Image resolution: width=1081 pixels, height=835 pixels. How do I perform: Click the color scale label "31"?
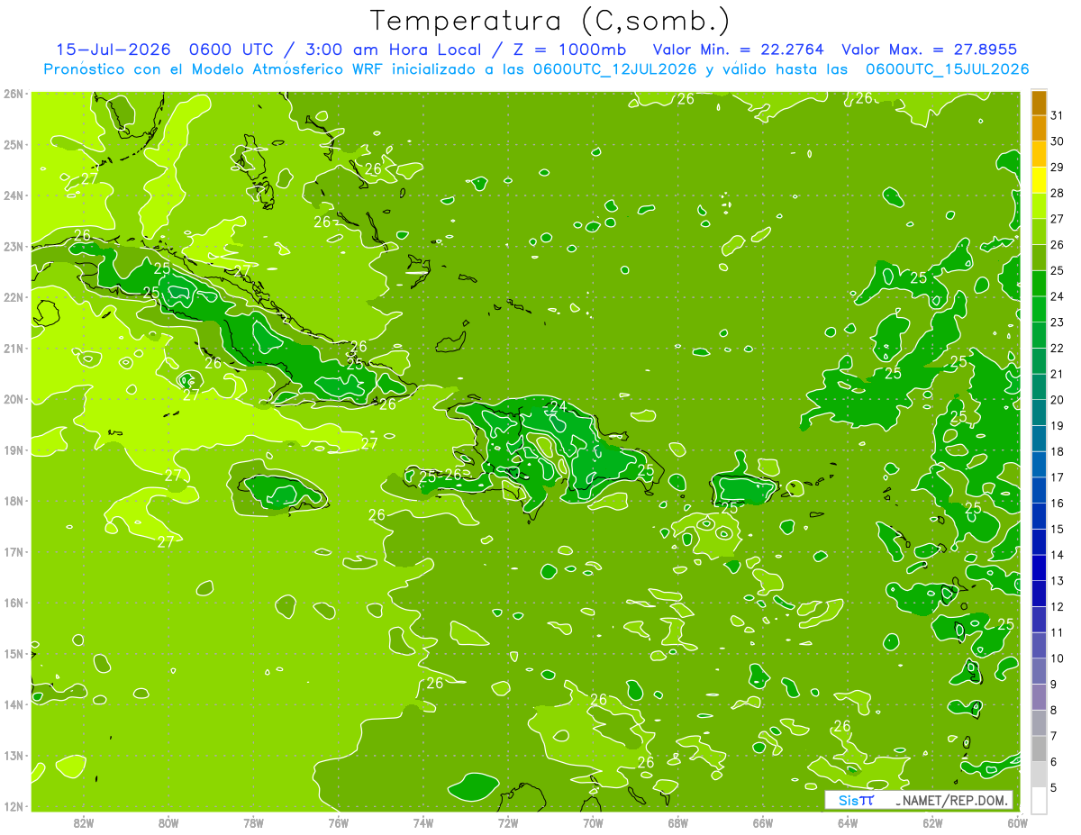[1058, 116]
